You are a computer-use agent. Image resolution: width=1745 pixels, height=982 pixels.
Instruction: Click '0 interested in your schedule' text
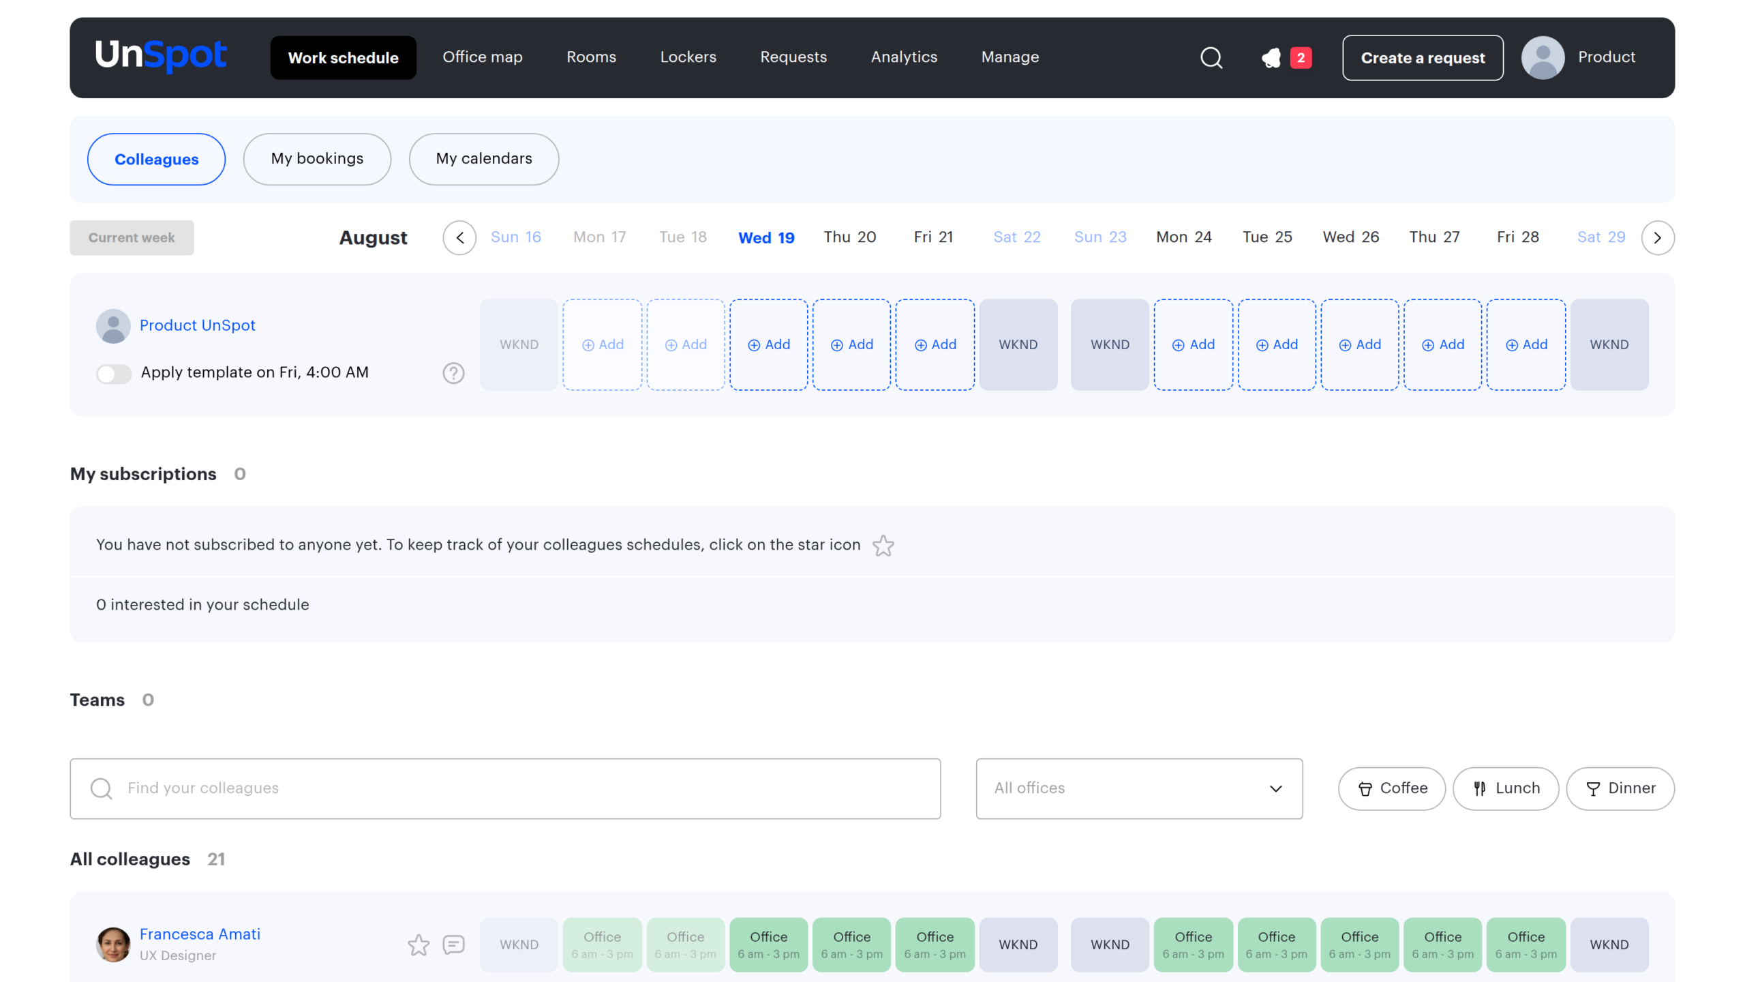[202, 605]
